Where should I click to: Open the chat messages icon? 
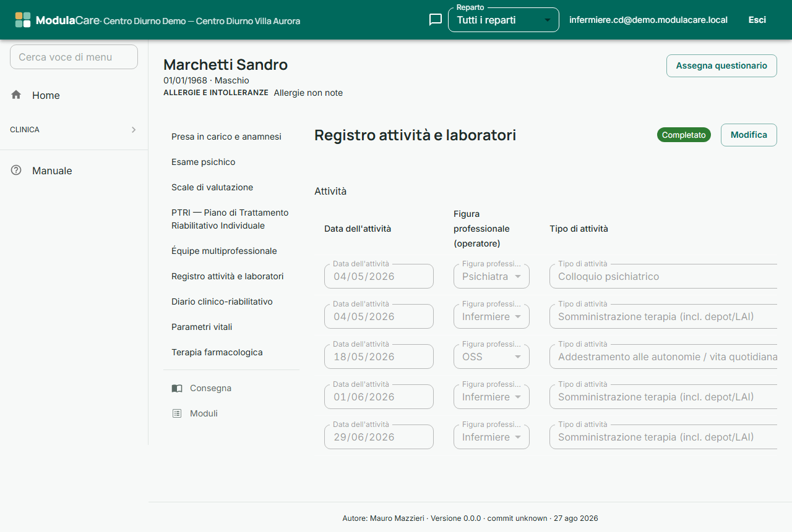pyautogui.click(x=436, y=20)
